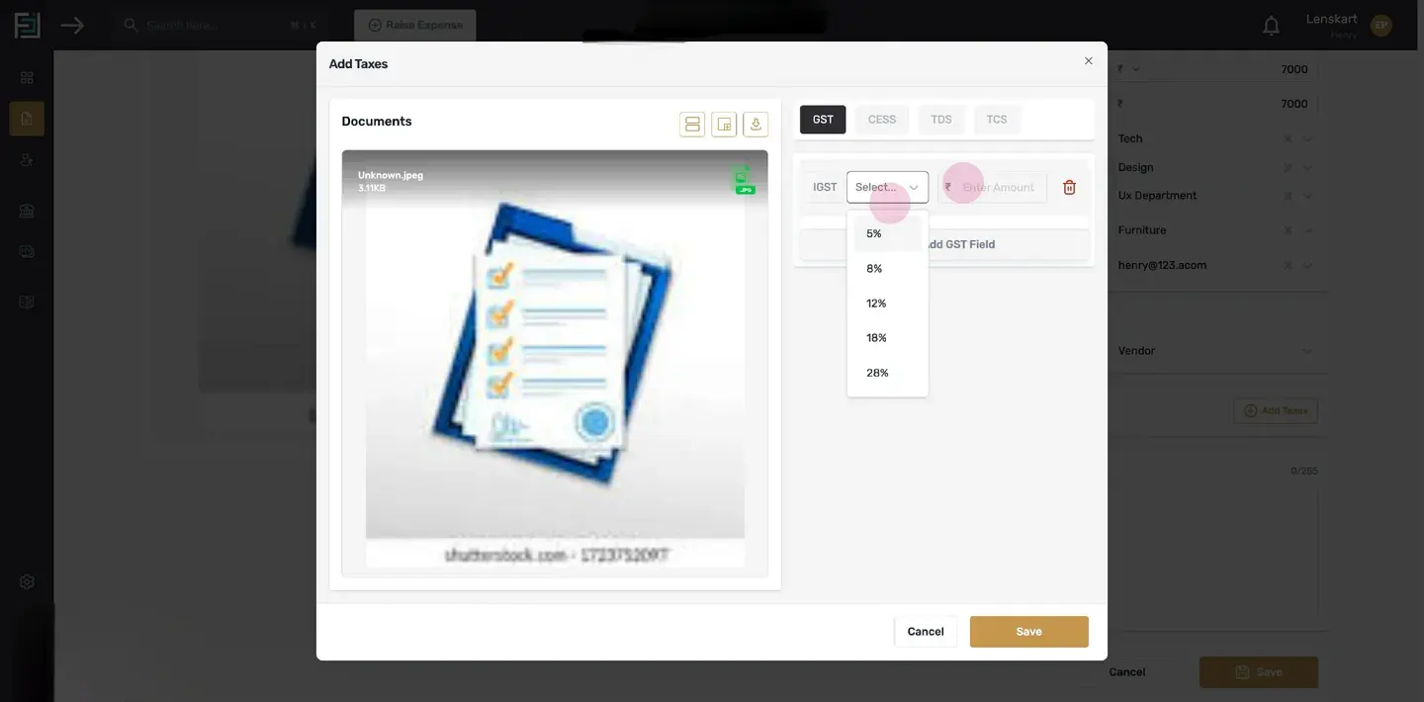Viewport: 1424px width, 702px height.
Task: Click the app logo in top-left
Action: [27, 25]
